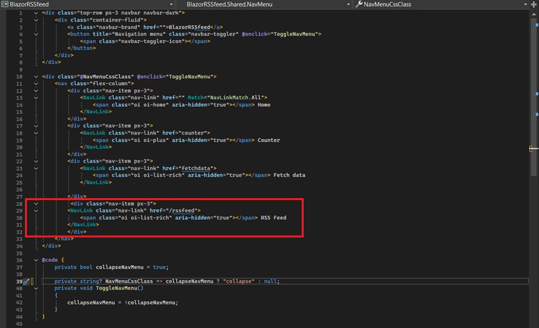Click '@NavMenuCssClass' on line 10
539x328 pixels.
click(x=105, y=77)
